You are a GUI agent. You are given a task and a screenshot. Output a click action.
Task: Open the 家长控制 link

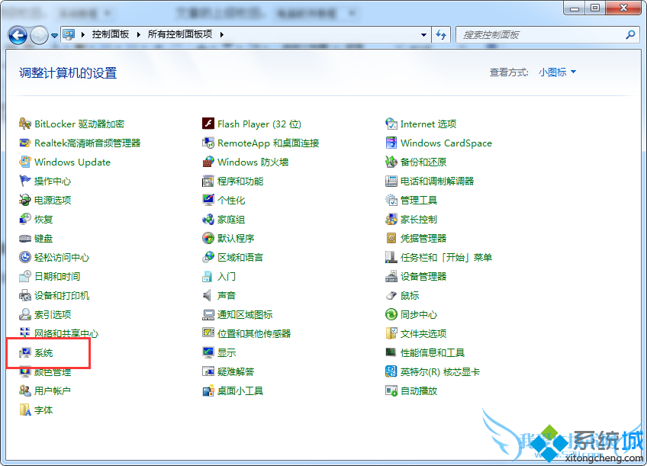pos(419,219)
